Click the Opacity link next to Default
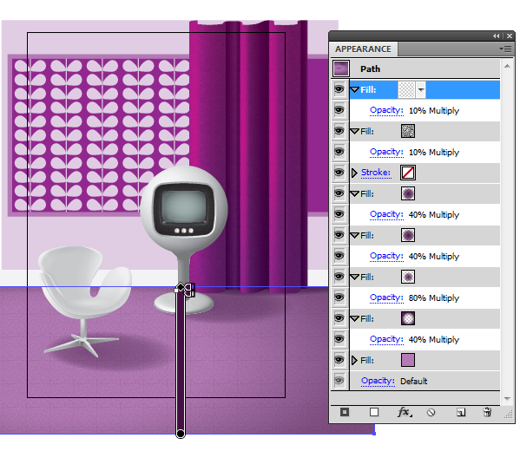Screen dimensions: 520x451 point(378,381)
